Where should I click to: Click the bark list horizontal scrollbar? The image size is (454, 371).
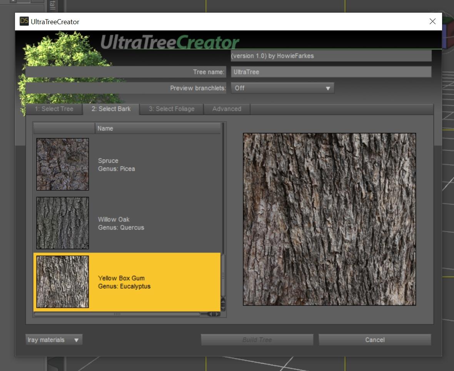click(x=117, y=314)
